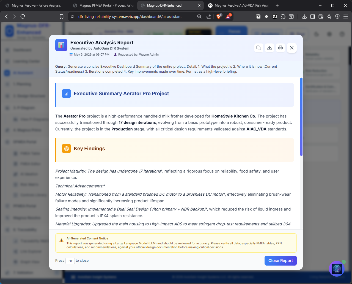Open site information icon in address bar
Image resolution: width=352 pixels, height=284 pixels.
pos(72,17)
